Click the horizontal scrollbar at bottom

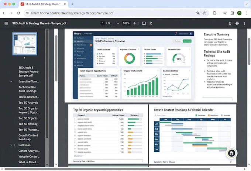[107, 169]
